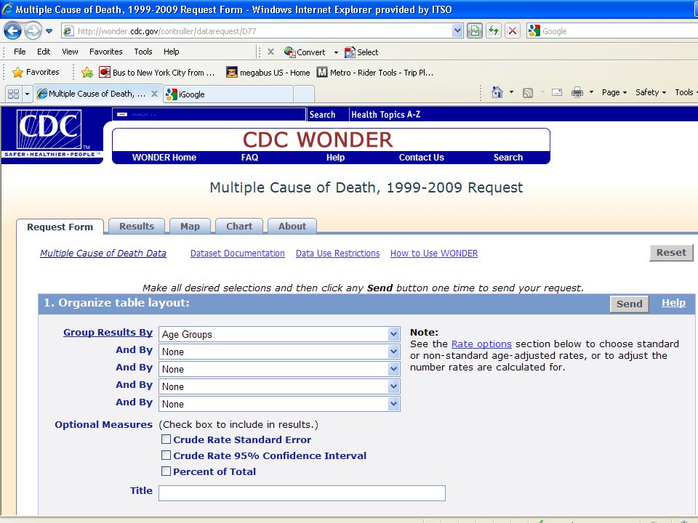The width and height of the screenshot is (698, 523).
Task: Switch to the About tab
Action: [x=292, y=226]
